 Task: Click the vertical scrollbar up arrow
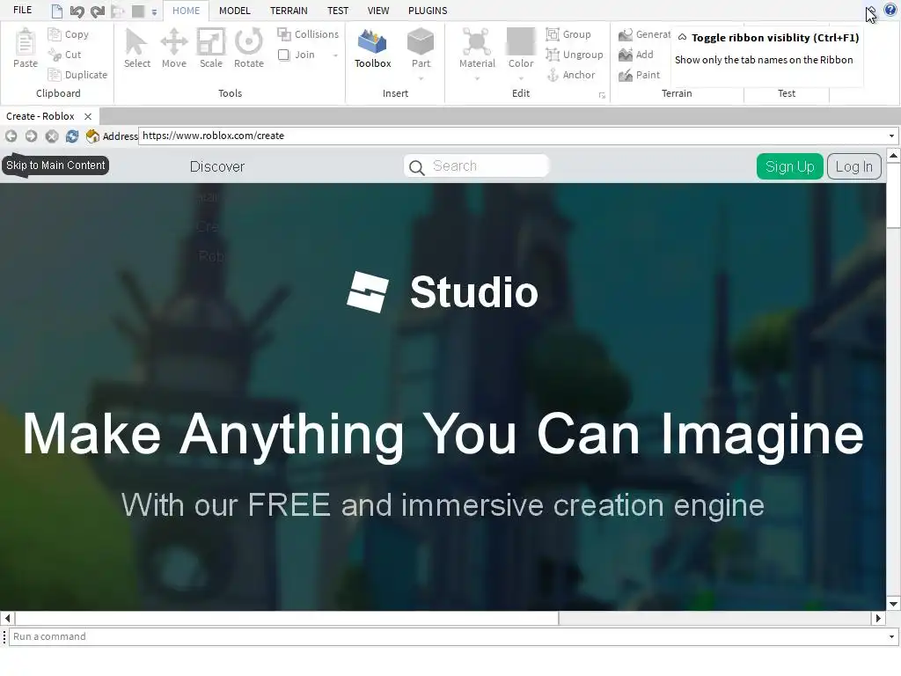click(894, 155)
